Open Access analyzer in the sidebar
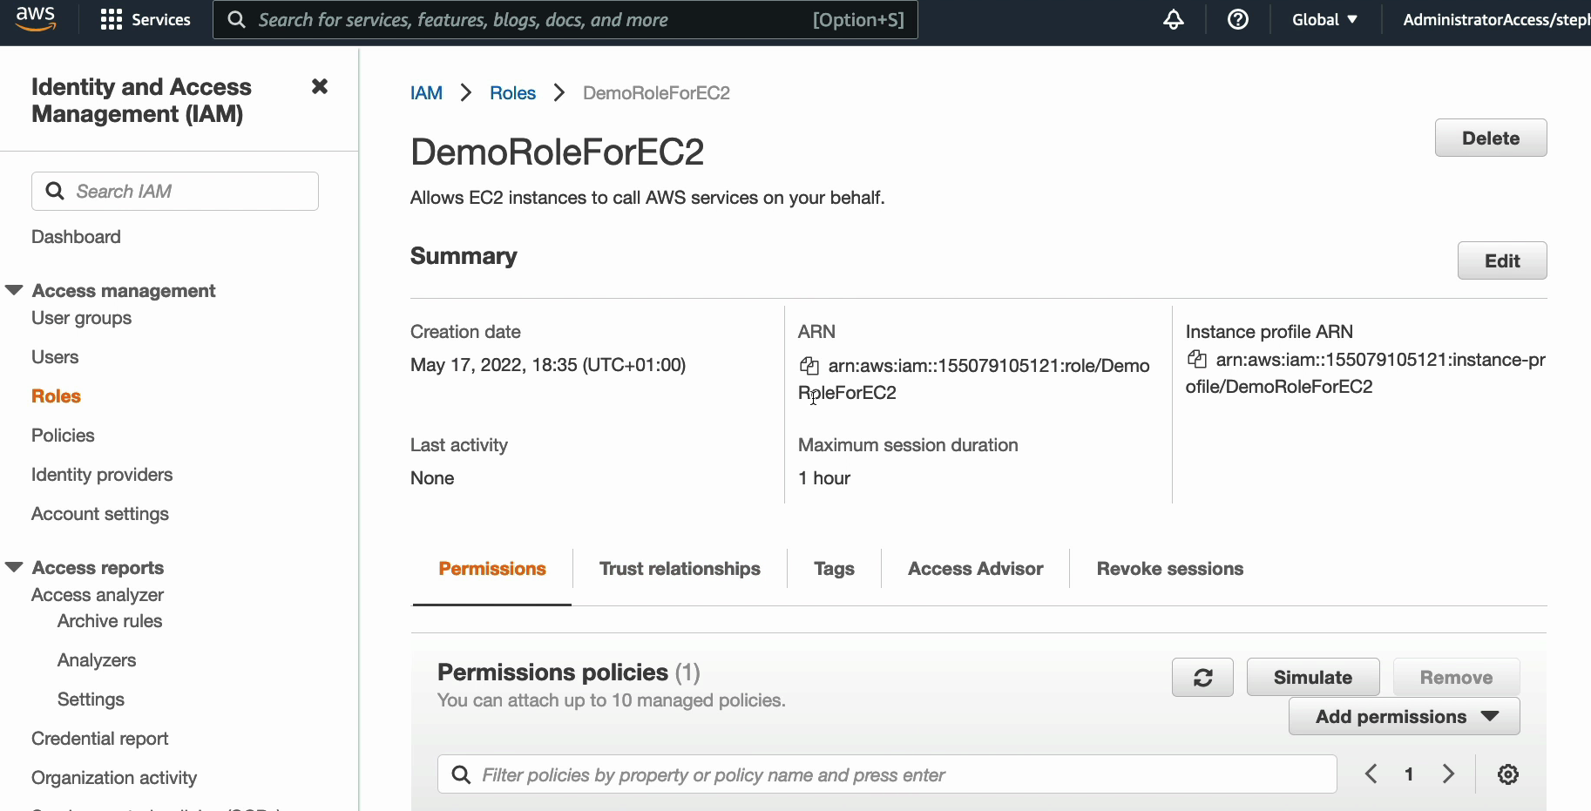Viewport: 1591px width, 811px height. tap(98, 595)
